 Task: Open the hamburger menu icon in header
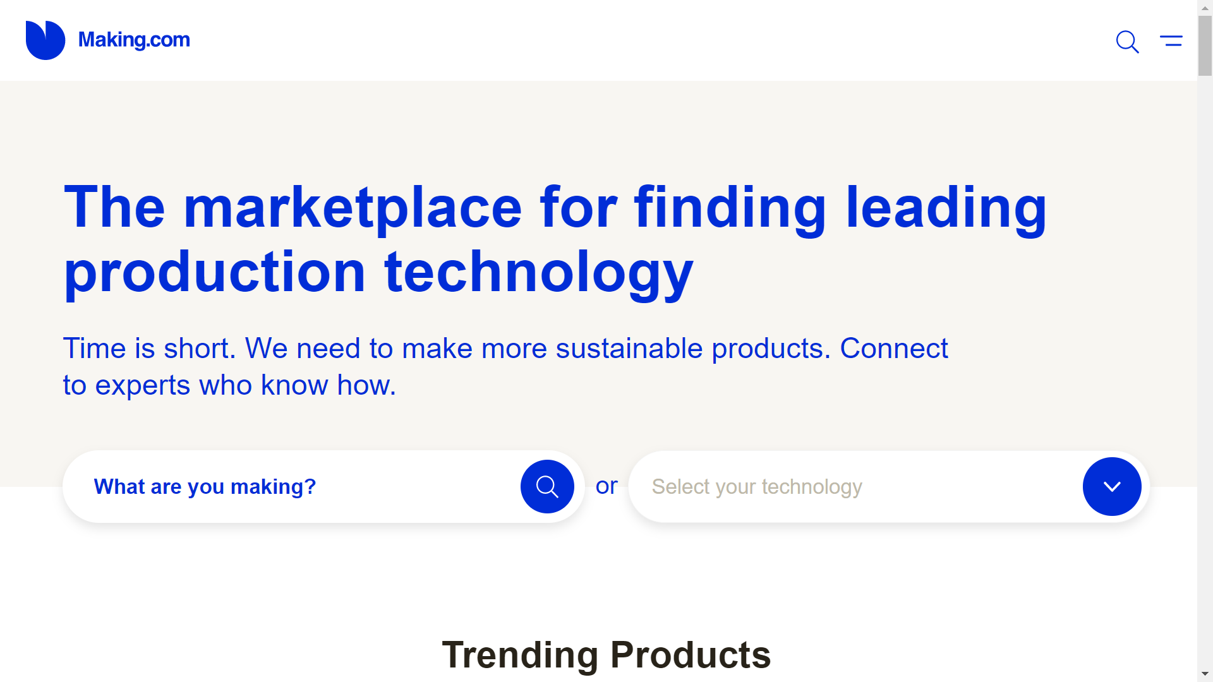1171,41
